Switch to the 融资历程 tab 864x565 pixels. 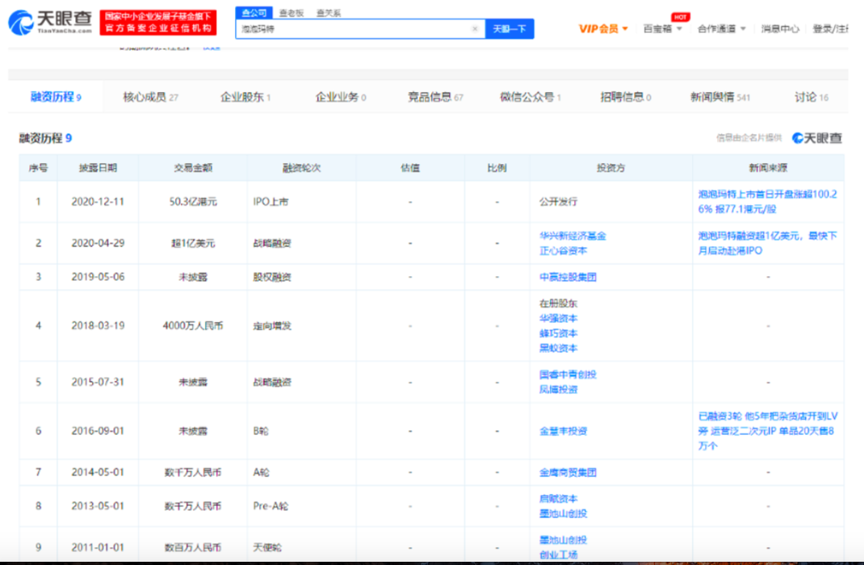click(56, 97)
